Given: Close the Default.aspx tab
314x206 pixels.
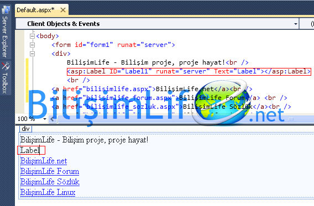Looking at the screenshot, I should [x=63, y=10].
